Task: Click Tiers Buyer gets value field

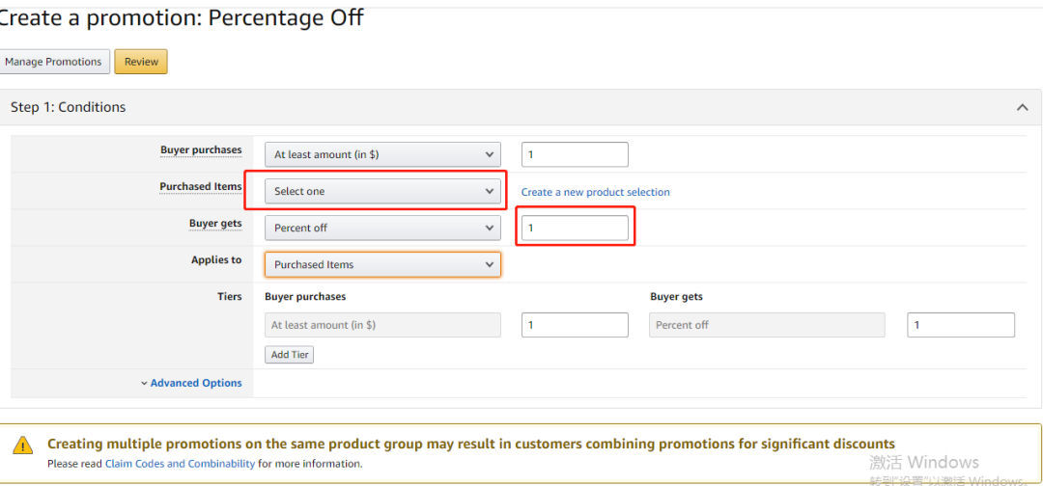Action: [x=961, y=325]
